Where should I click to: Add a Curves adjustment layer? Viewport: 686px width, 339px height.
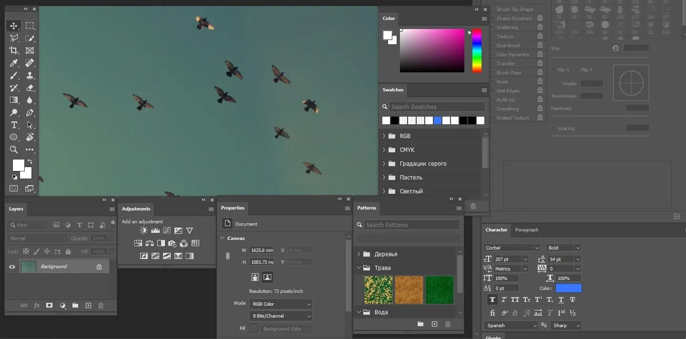pos(166,230)
